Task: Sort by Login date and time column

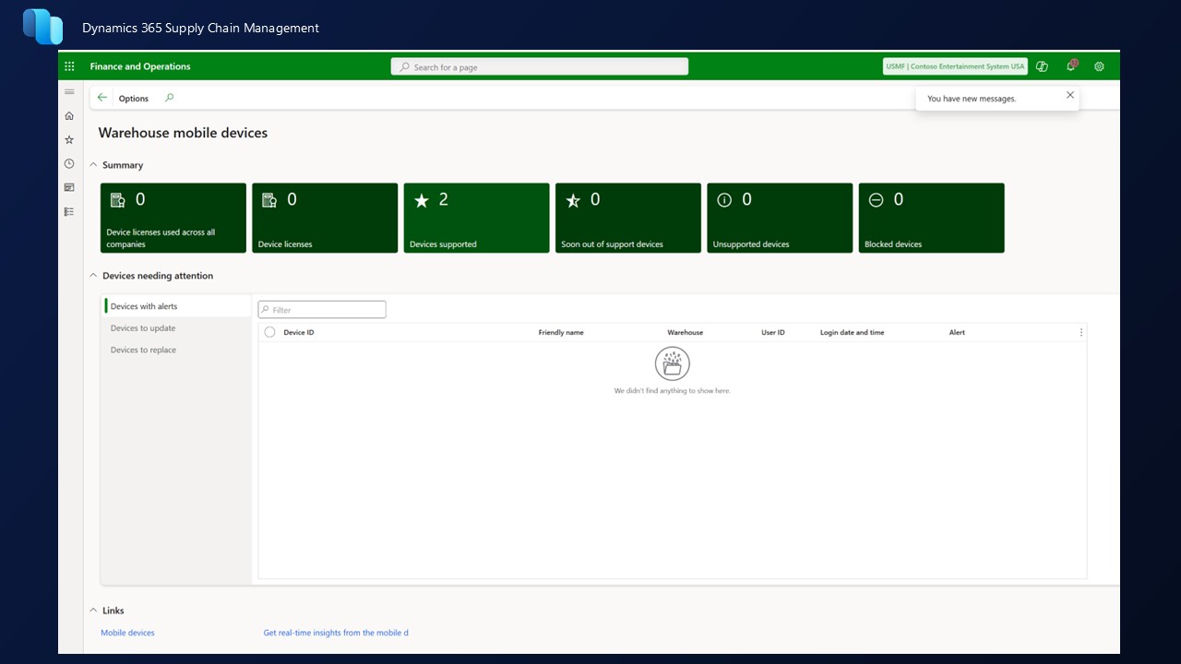Action: pos(853,332)
